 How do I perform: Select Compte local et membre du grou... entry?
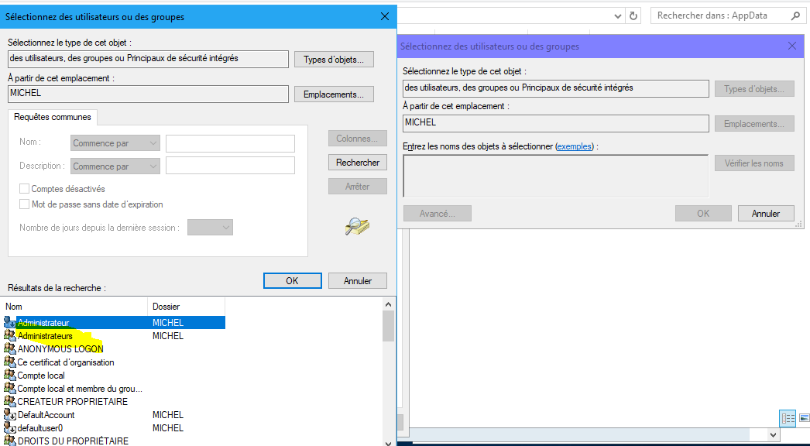pyautogui.click(x=80, y=389)
